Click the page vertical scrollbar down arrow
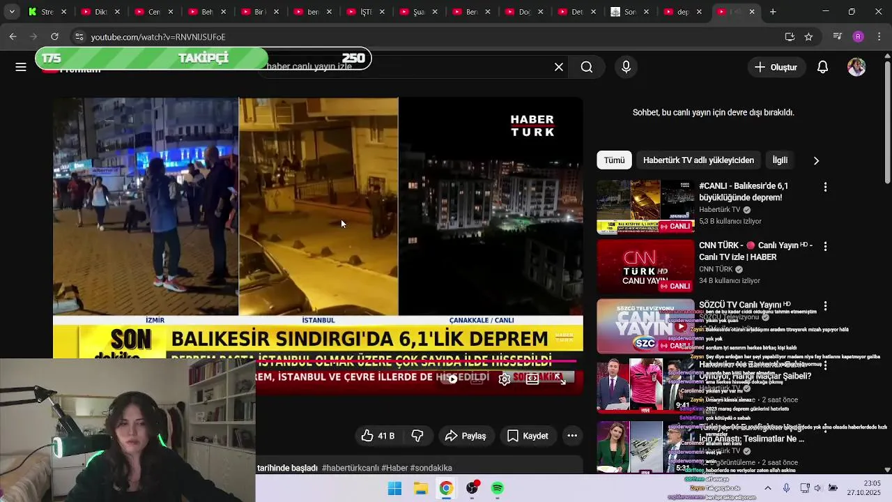 [x=887, y=469]
